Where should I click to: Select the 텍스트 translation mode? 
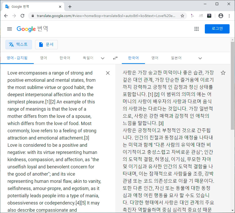pos(19,45)
